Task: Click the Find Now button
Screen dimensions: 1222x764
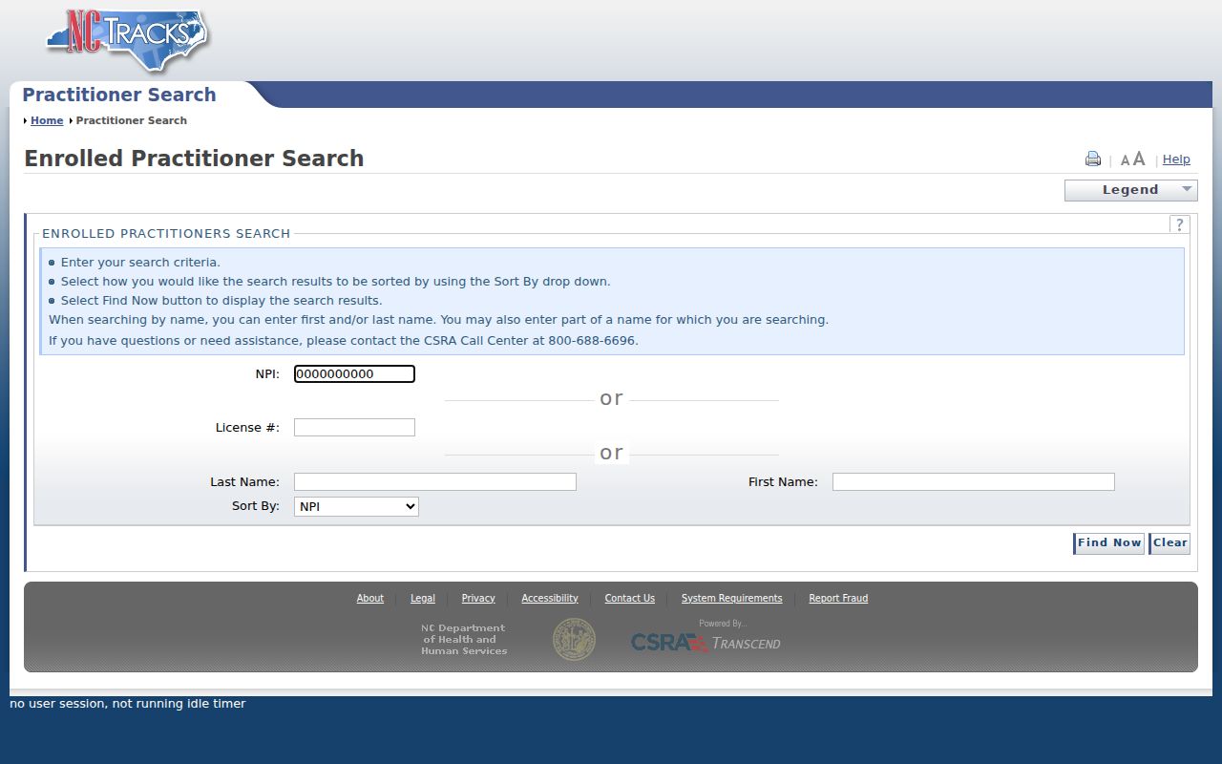Action: click(1108, 543)
